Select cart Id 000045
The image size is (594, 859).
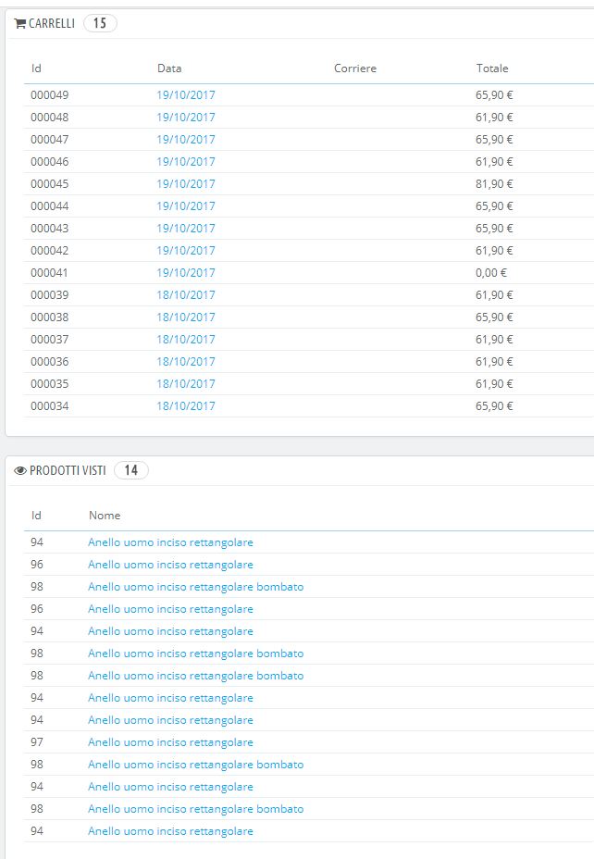tap(50, 184)
